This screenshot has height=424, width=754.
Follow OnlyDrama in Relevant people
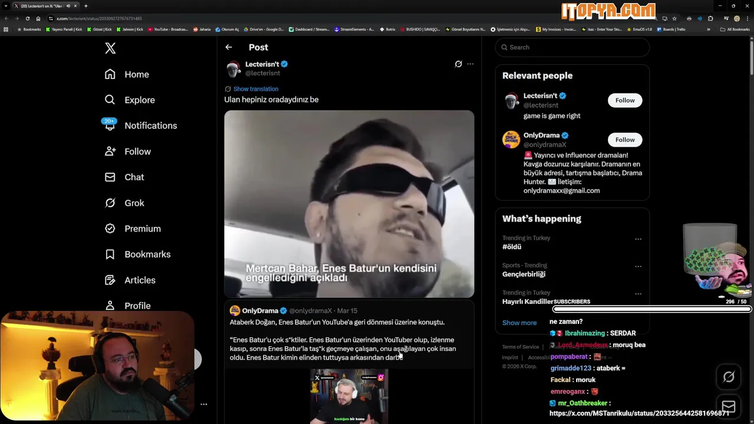[625, 140]
